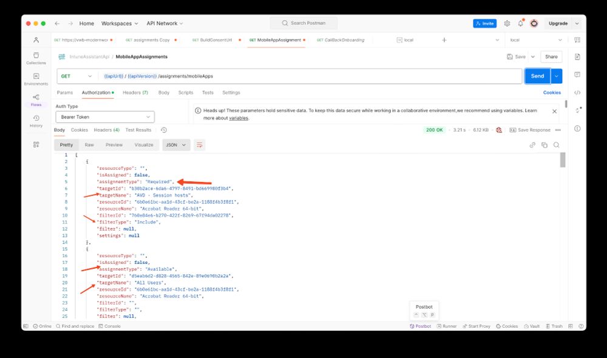The height and width of the screenshot is (358, 607).
Task: Go forward using the right arrow
Action: coord(70,24)
